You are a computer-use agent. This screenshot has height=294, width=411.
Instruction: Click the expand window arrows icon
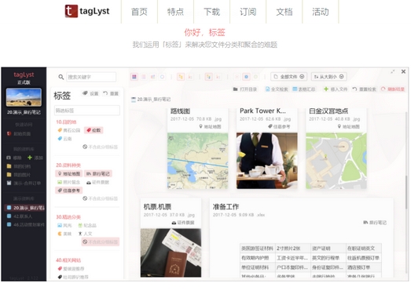pos(393,71)
